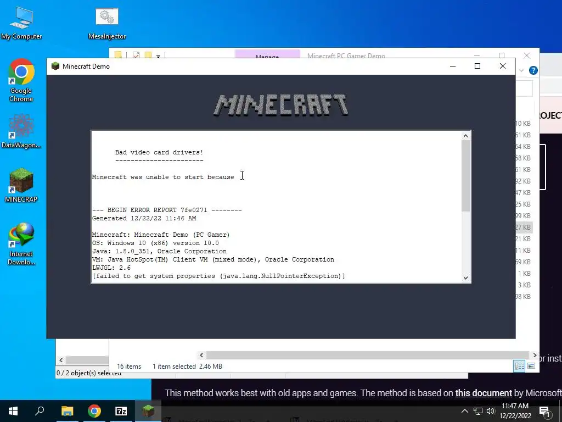
Task: Select the highlighted 27 KB file row
Action: (x=524, y=227)
